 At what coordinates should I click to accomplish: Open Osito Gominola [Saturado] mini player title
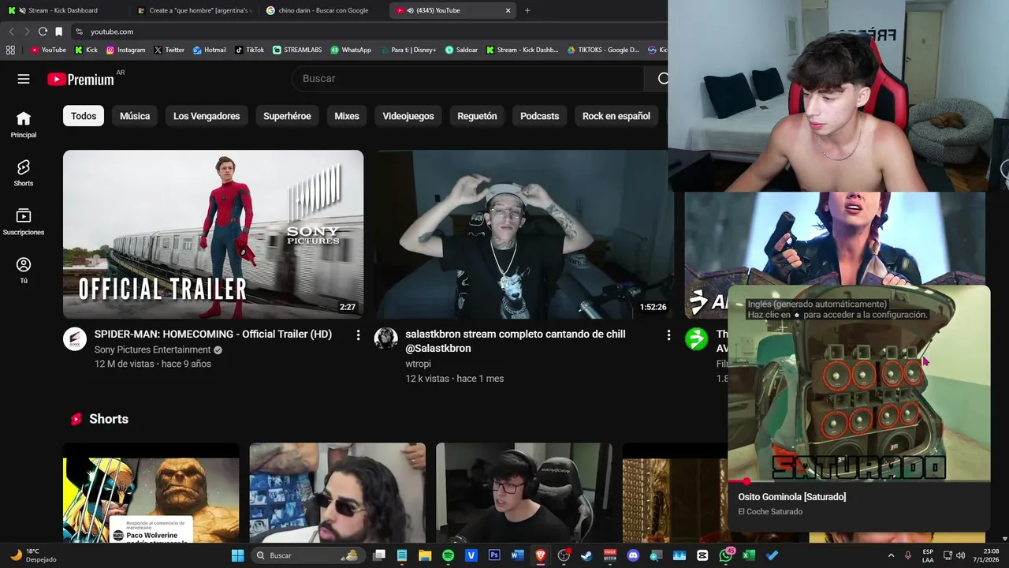click(792, 497)
